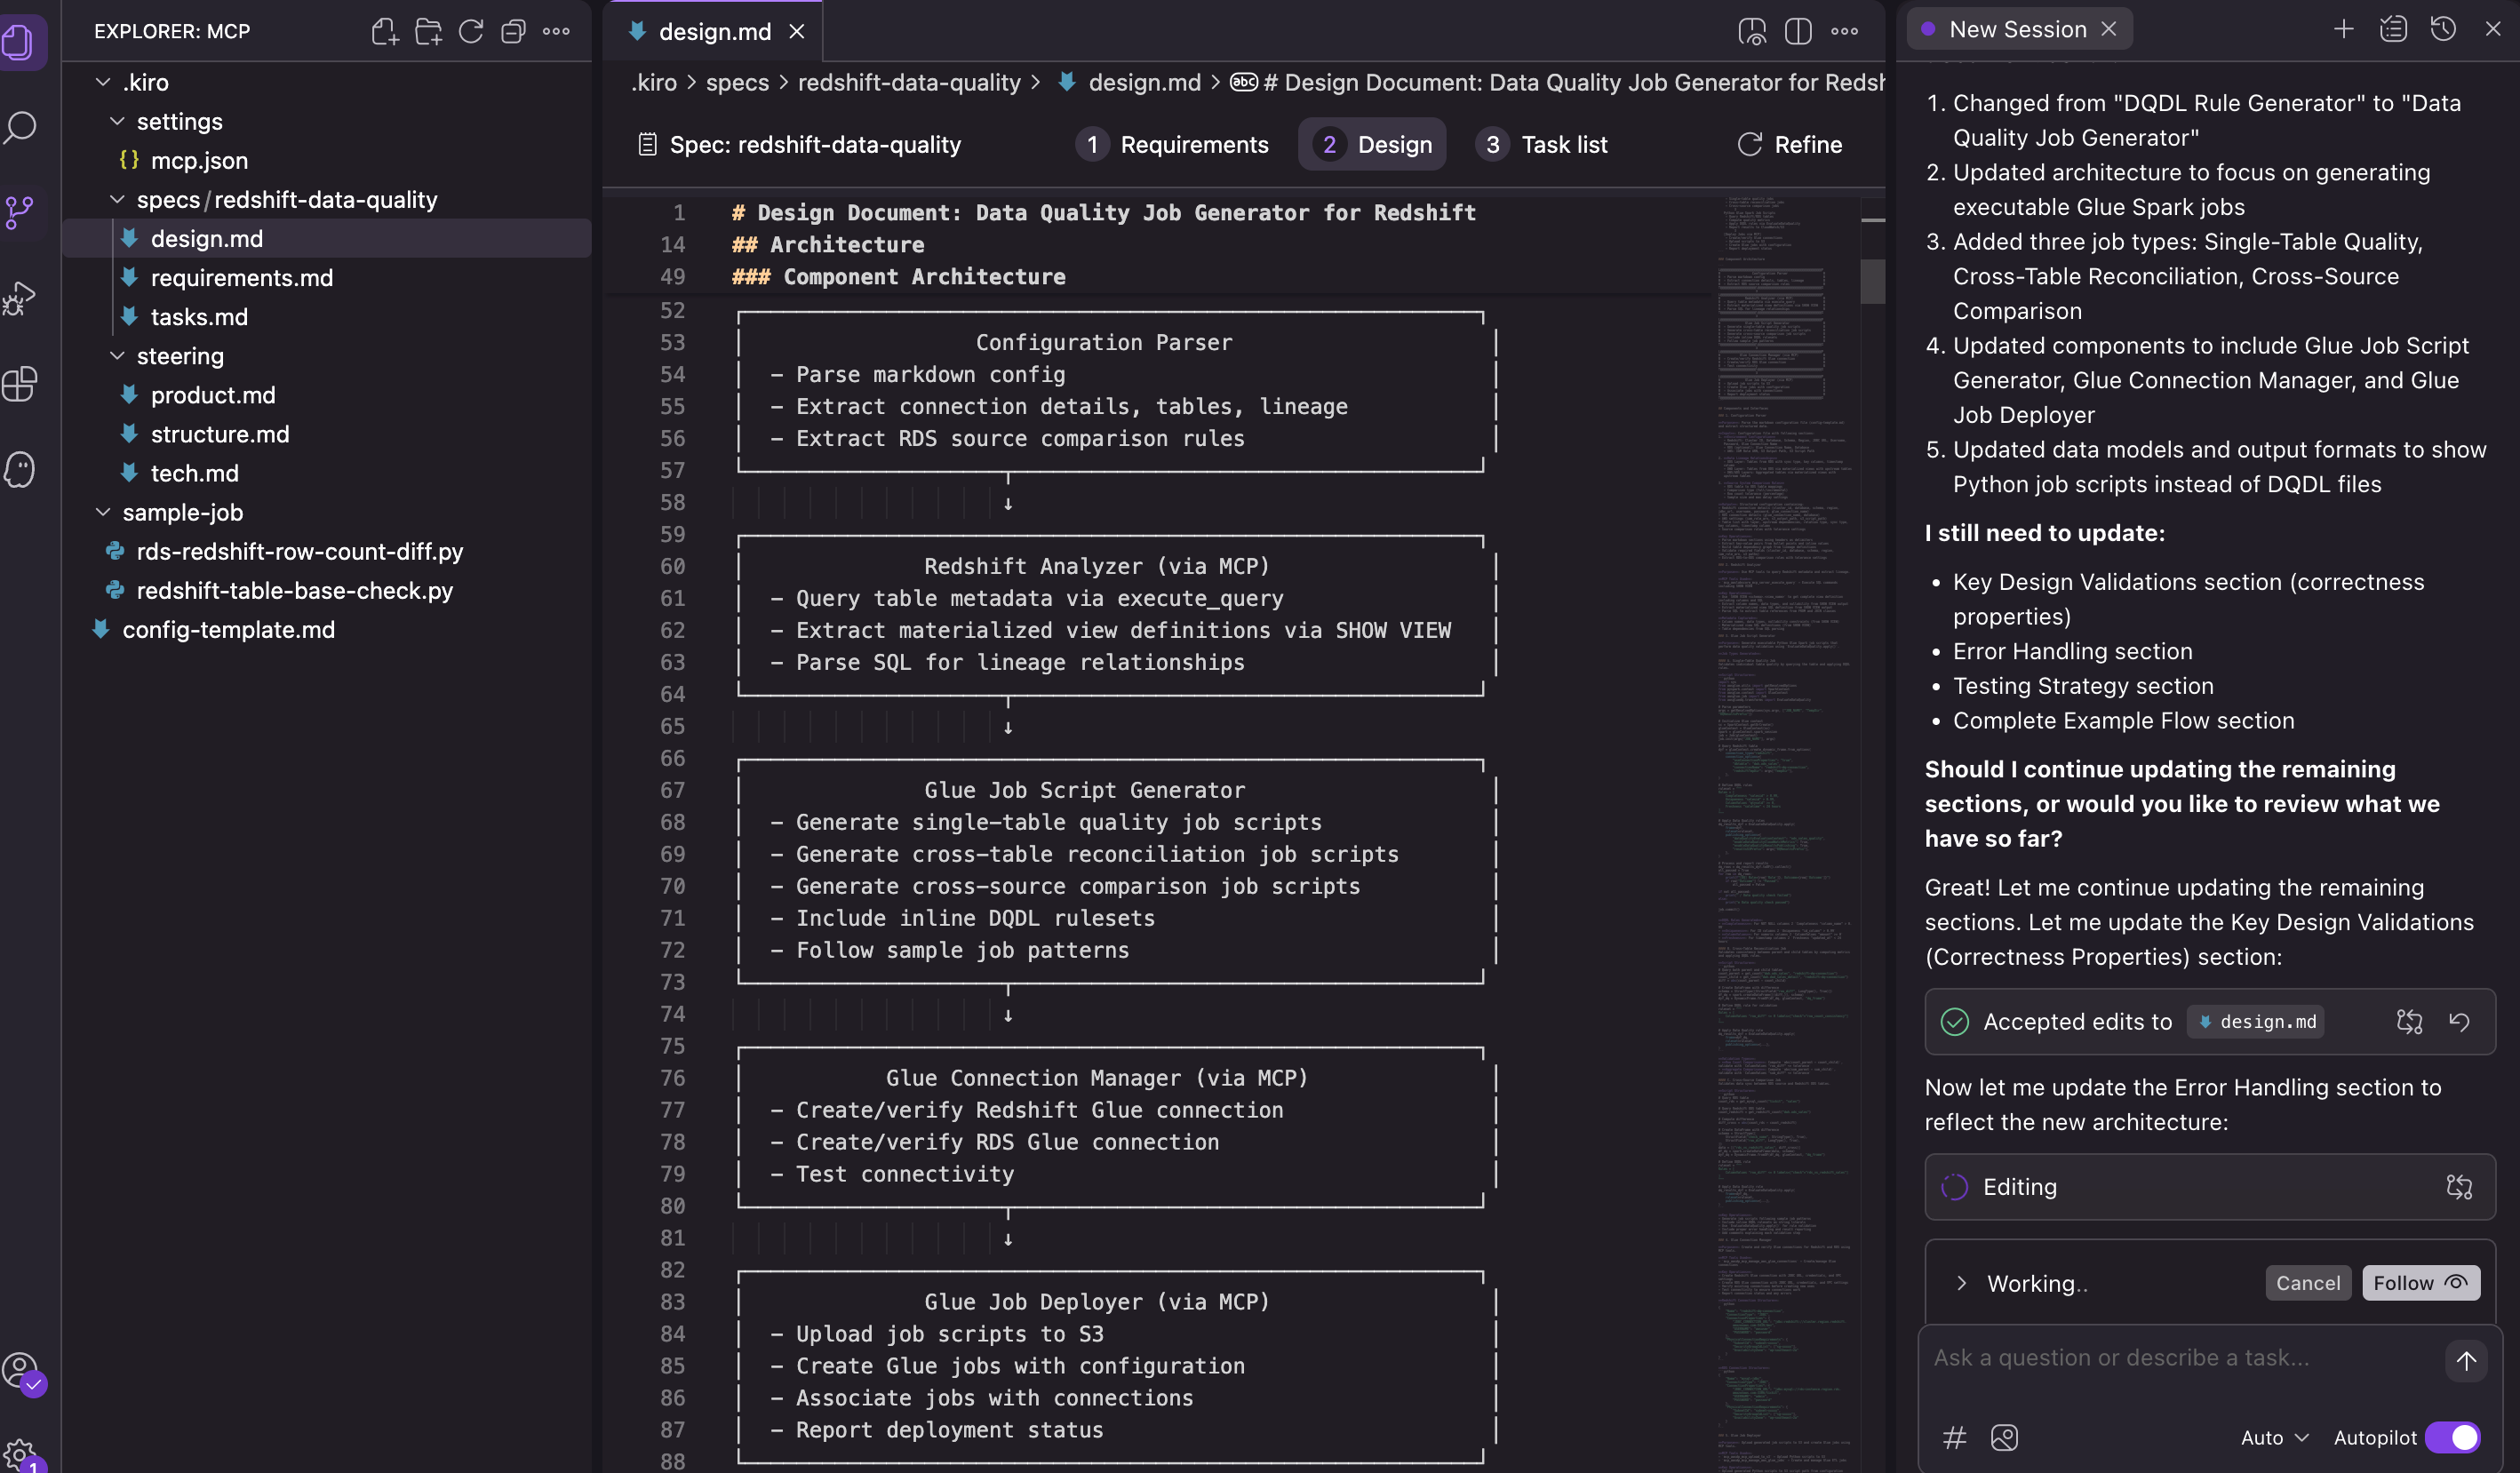Open the Extensions view icon
Screen dimensions: 2520x1473
pos(21,384)
